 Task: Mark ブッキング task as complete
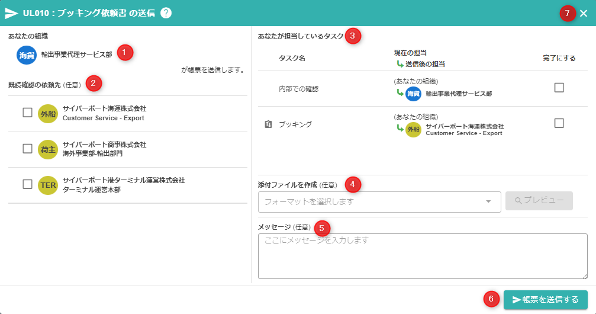559,123
